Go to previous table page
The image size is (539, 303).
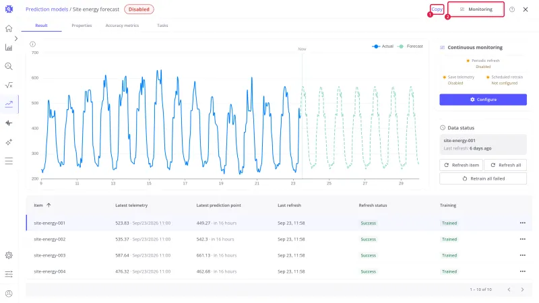coord(509,290)
